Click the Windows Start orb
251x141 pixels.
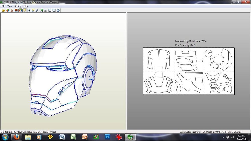[x=5, y=137]
